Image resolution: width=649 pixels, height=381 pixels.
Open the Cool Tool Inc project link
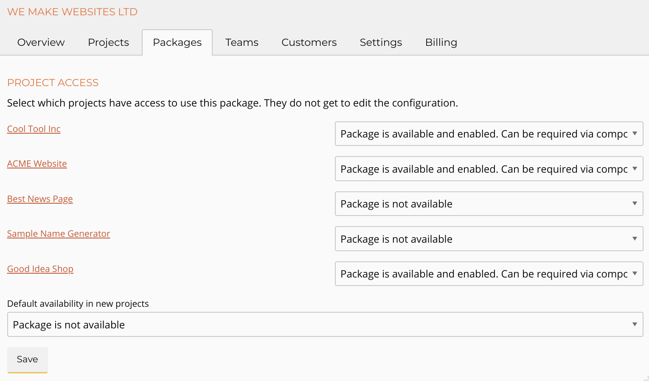click(x=34, y=129)
